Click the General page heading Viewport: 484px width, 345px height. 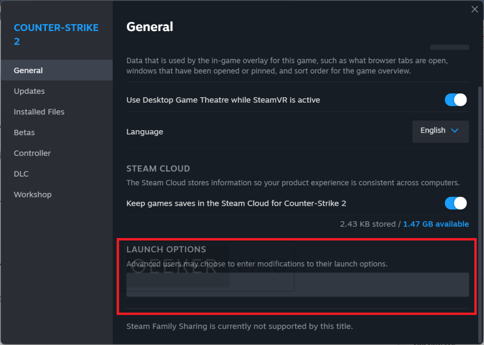point(150,27)
